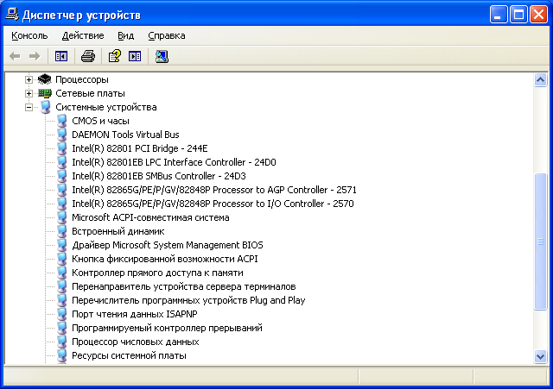The width and height of the screenshot is (553, 389).
Task: Toggle the action pane toolbar icon
Action: [135, 56]
